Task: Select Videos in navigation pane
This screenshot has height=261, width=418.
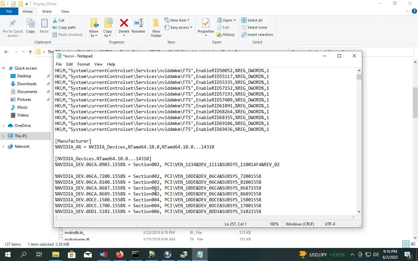Action: pos(23,115)
